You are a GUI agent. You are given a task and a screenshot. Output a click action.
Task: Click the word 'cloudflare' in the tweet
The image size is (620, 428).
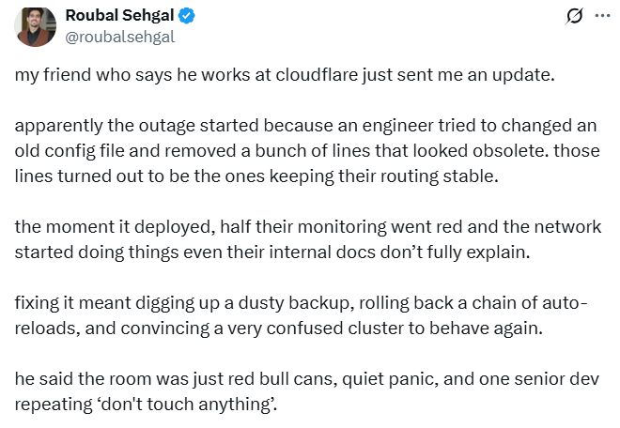click(x=317, y=75)
